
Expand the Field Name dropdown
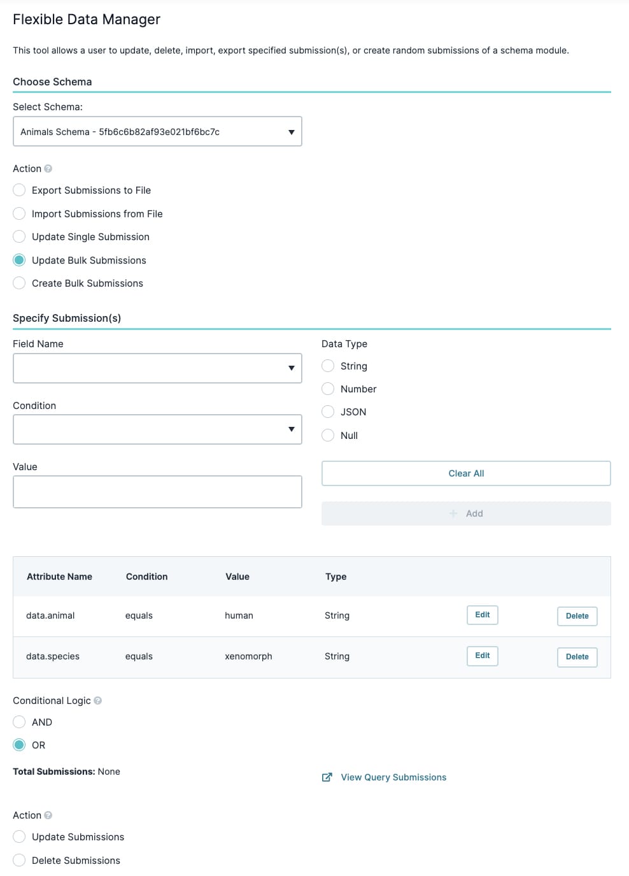point(157,368)
